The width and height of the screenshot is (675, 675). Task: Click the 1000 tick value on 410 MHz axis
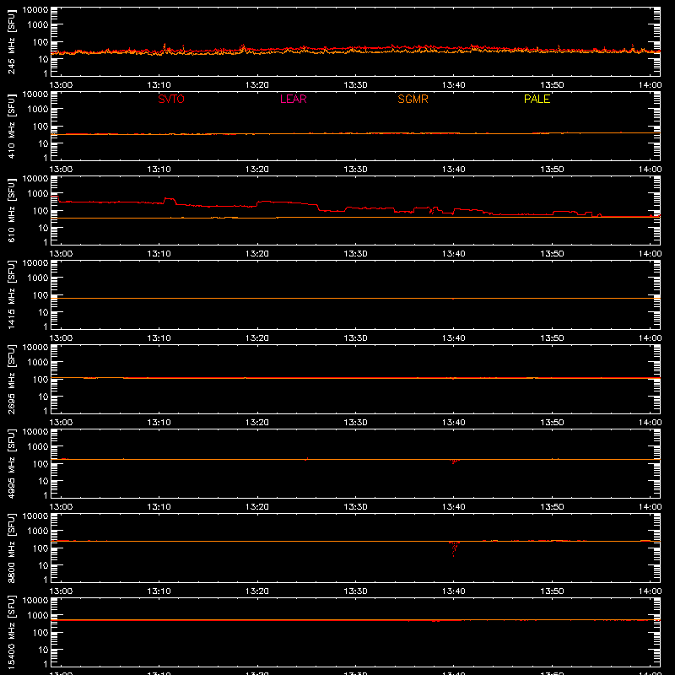(38, 110)
